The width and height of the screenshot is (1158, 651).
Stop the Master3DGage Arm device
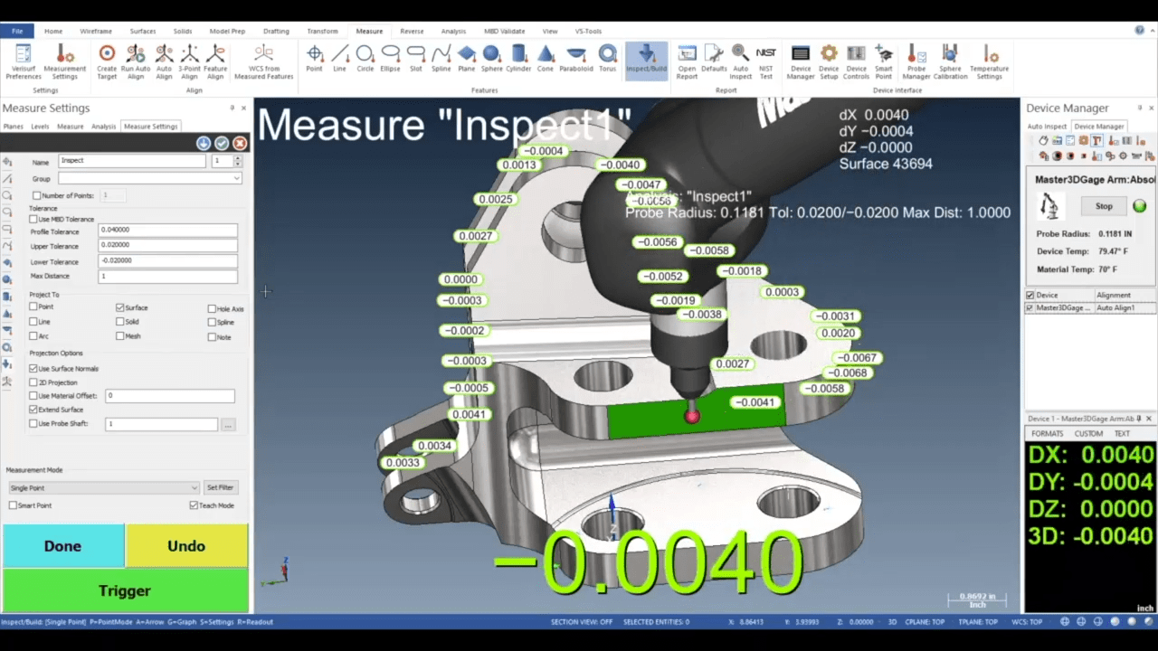(1104, 206)
